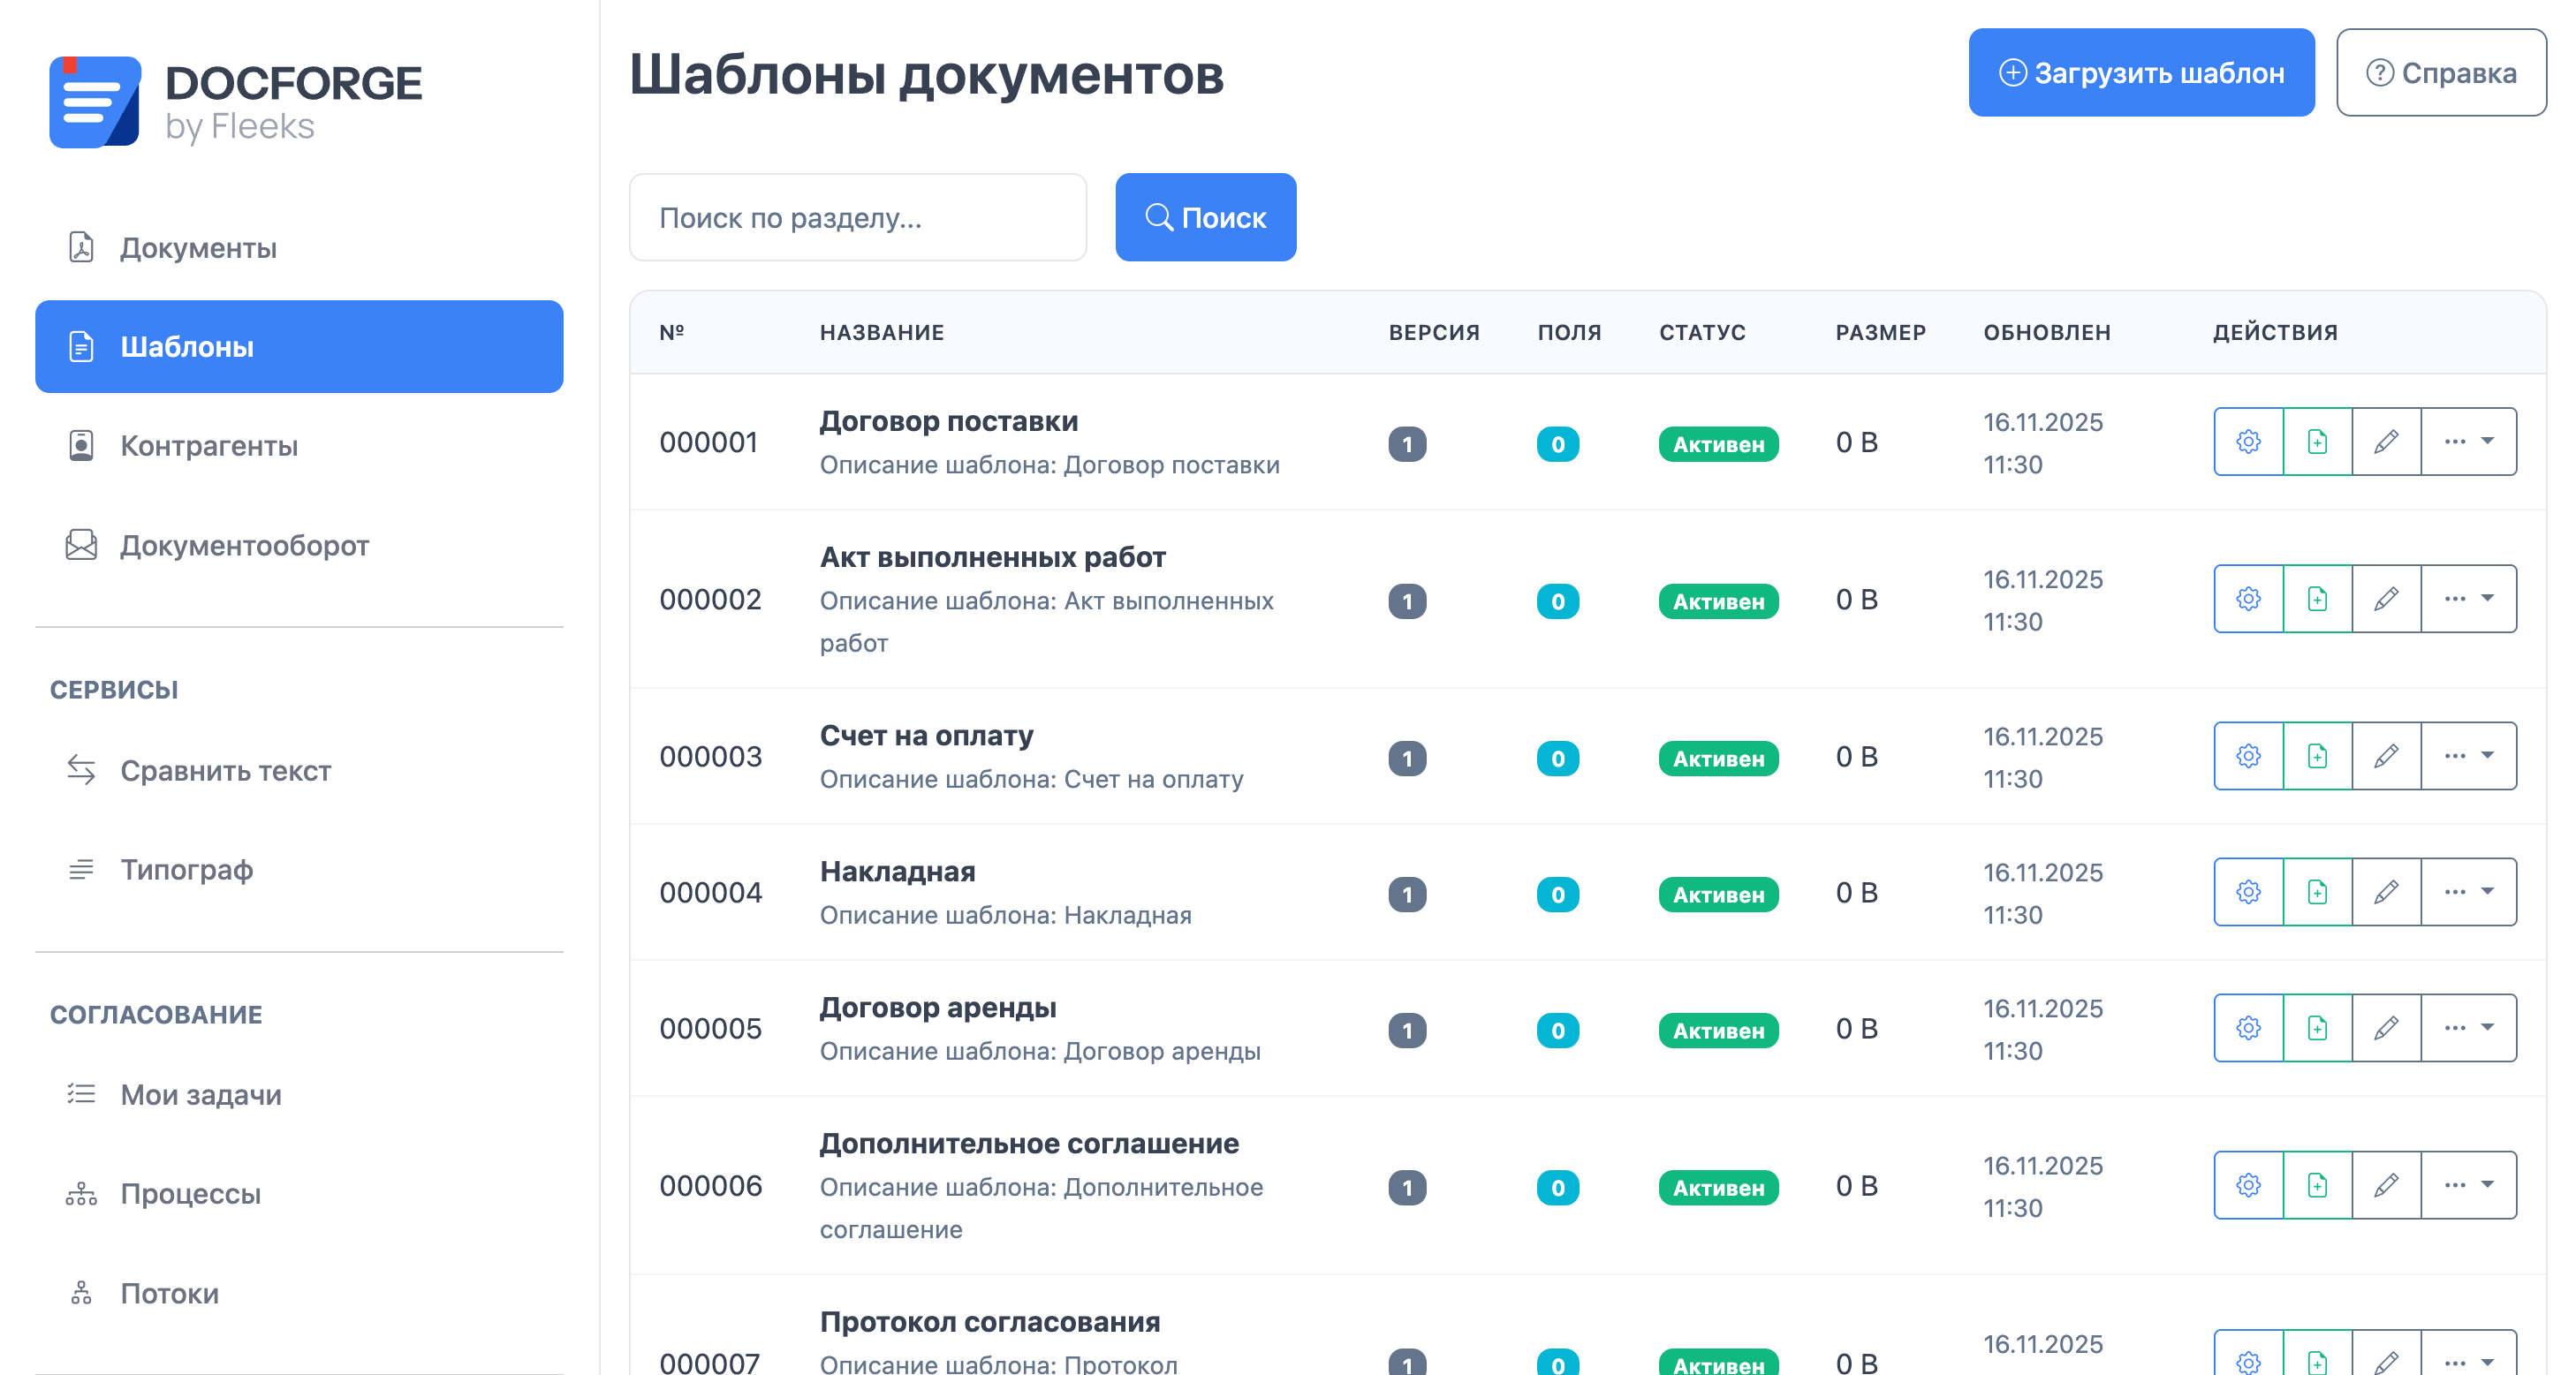Click the DocForge logo icon

pyautogui.click(x=95, y=101)
